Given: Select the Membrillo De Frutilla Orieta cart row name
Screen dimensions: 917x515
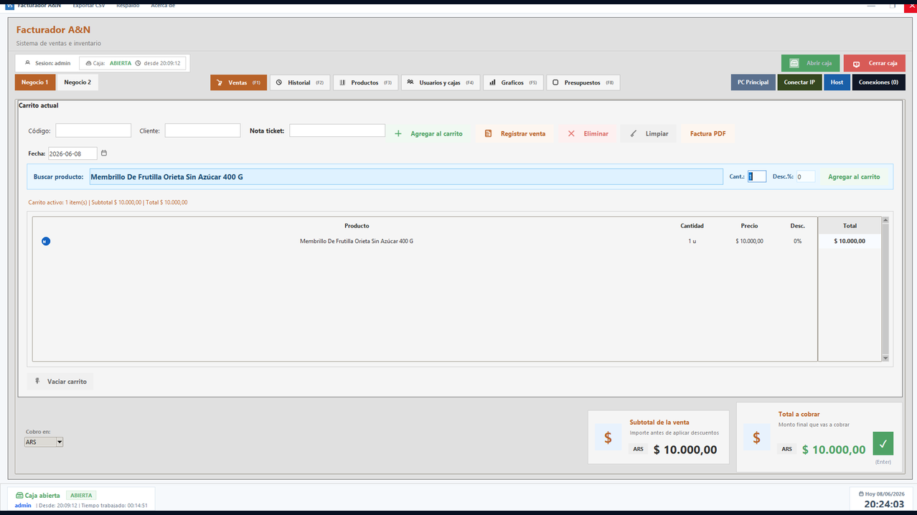Looking at the screenshot, I should point(357,242).
